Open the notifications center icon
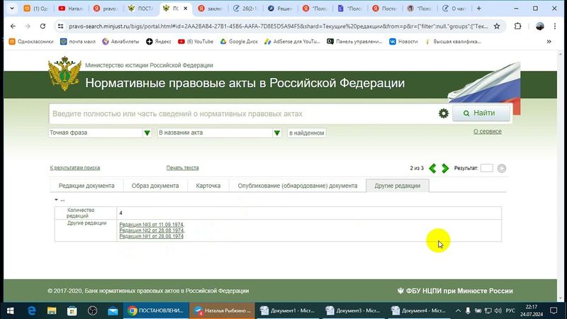 click(x=554, y=310)
